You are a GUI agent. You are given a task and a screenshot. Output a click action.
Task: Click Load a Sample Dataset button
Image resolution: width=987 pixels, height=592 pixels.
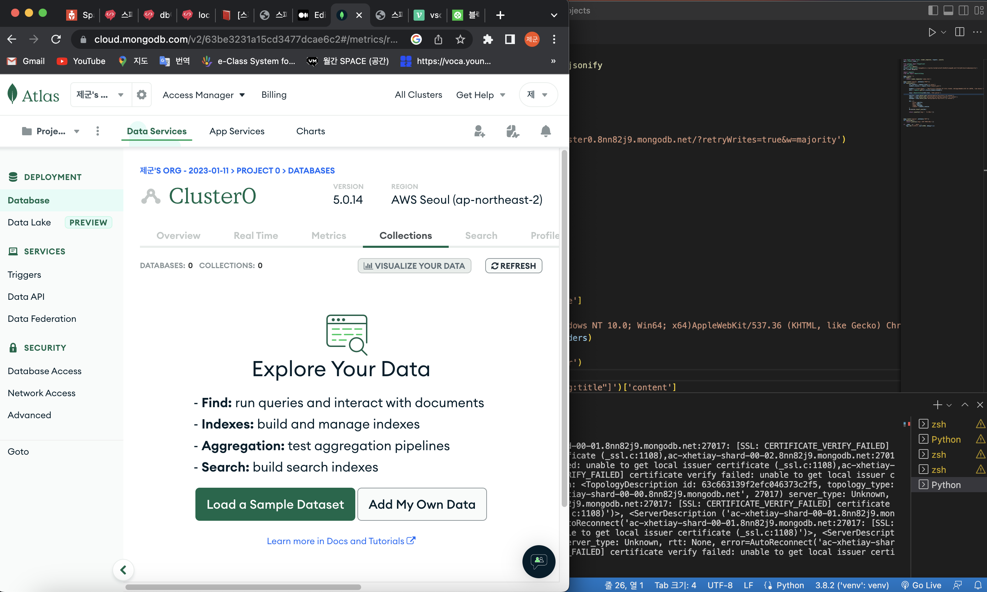click(275, 504)
